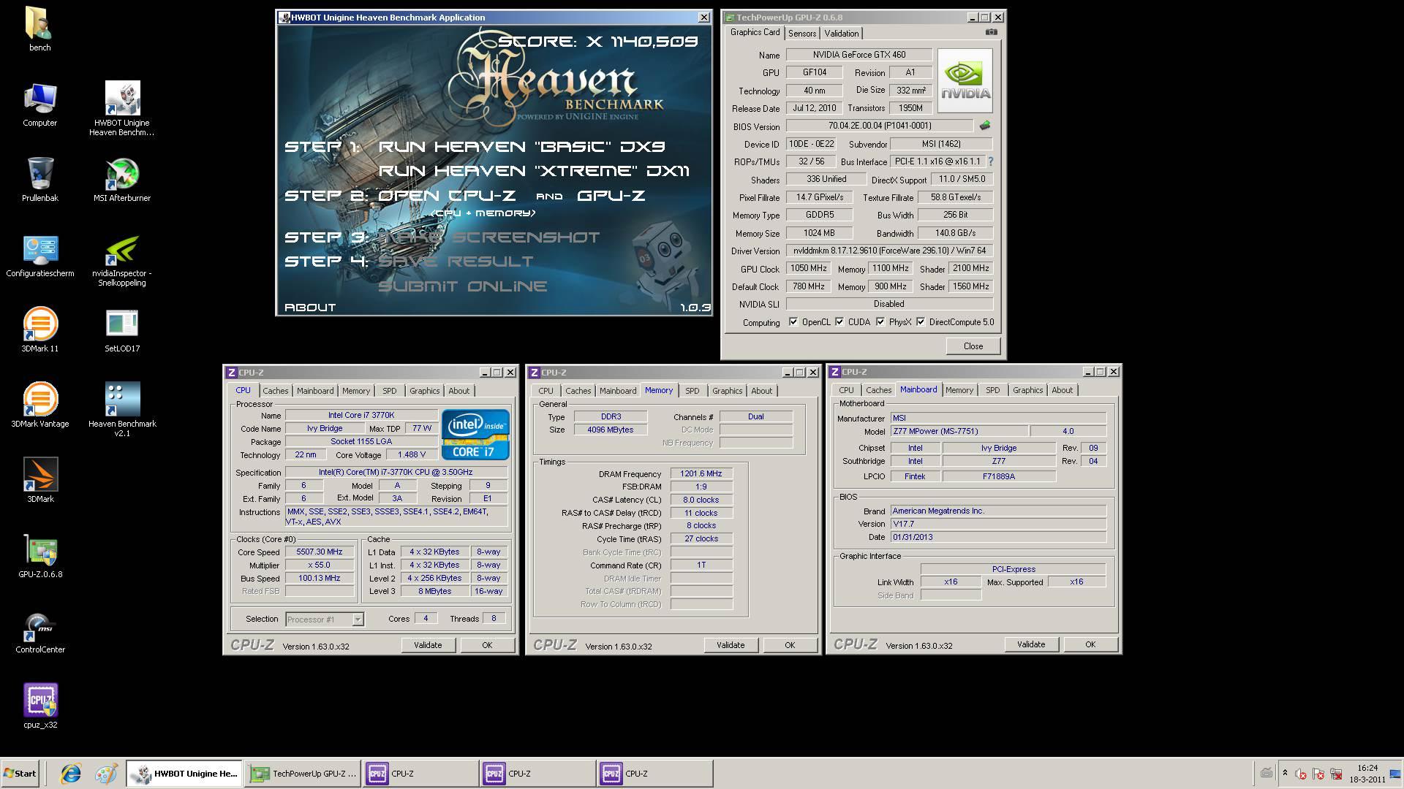Open SetLOD17 desktop icon
The width and height of the screenshot is (1404, 789).
click(x=122, y=330)
